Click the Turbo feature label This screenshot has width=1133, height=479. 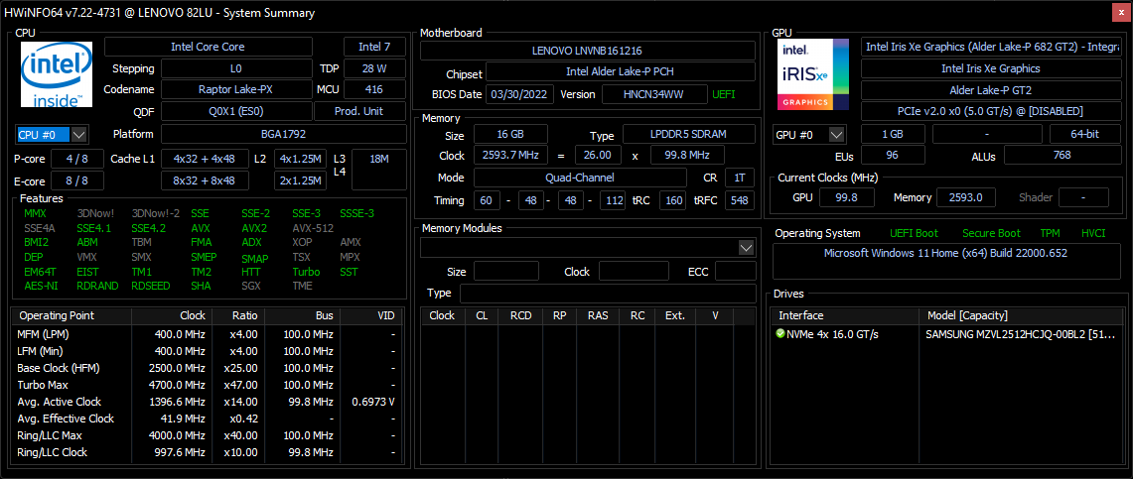[306, 272]
